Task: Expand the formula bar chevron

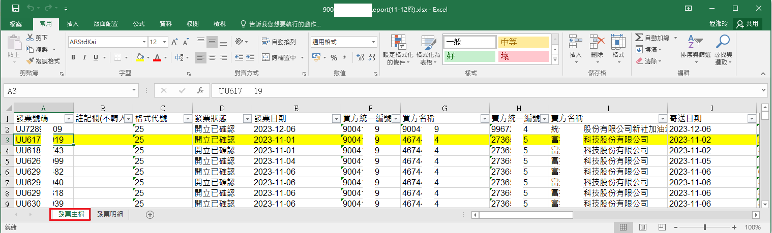Action: pos(764,90)
